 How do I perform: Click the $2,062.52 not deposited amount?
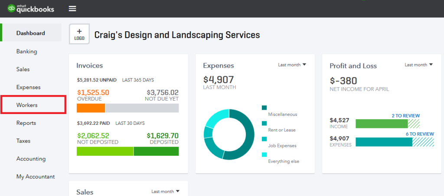pos(93,136)
